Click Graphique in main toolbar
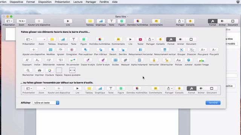 pos(101,21)
